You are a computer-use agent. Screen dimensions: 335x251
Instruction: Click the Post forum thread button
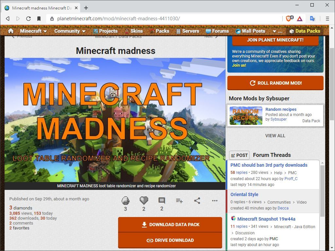click(239, 155)
